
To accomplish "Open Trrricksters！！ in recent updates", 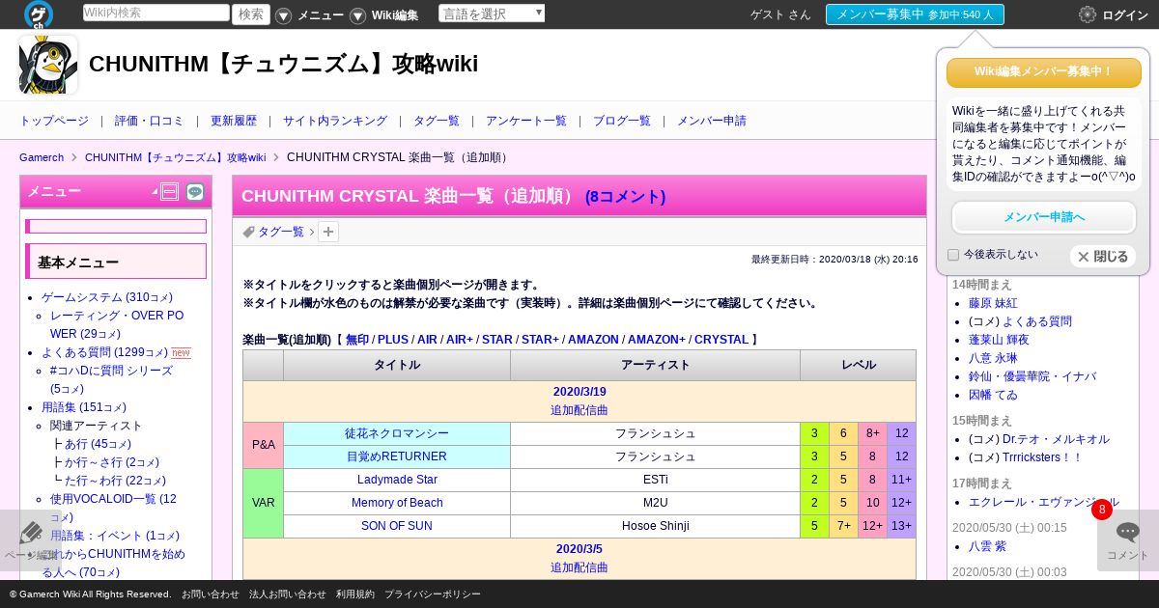I will (1042, 457).
